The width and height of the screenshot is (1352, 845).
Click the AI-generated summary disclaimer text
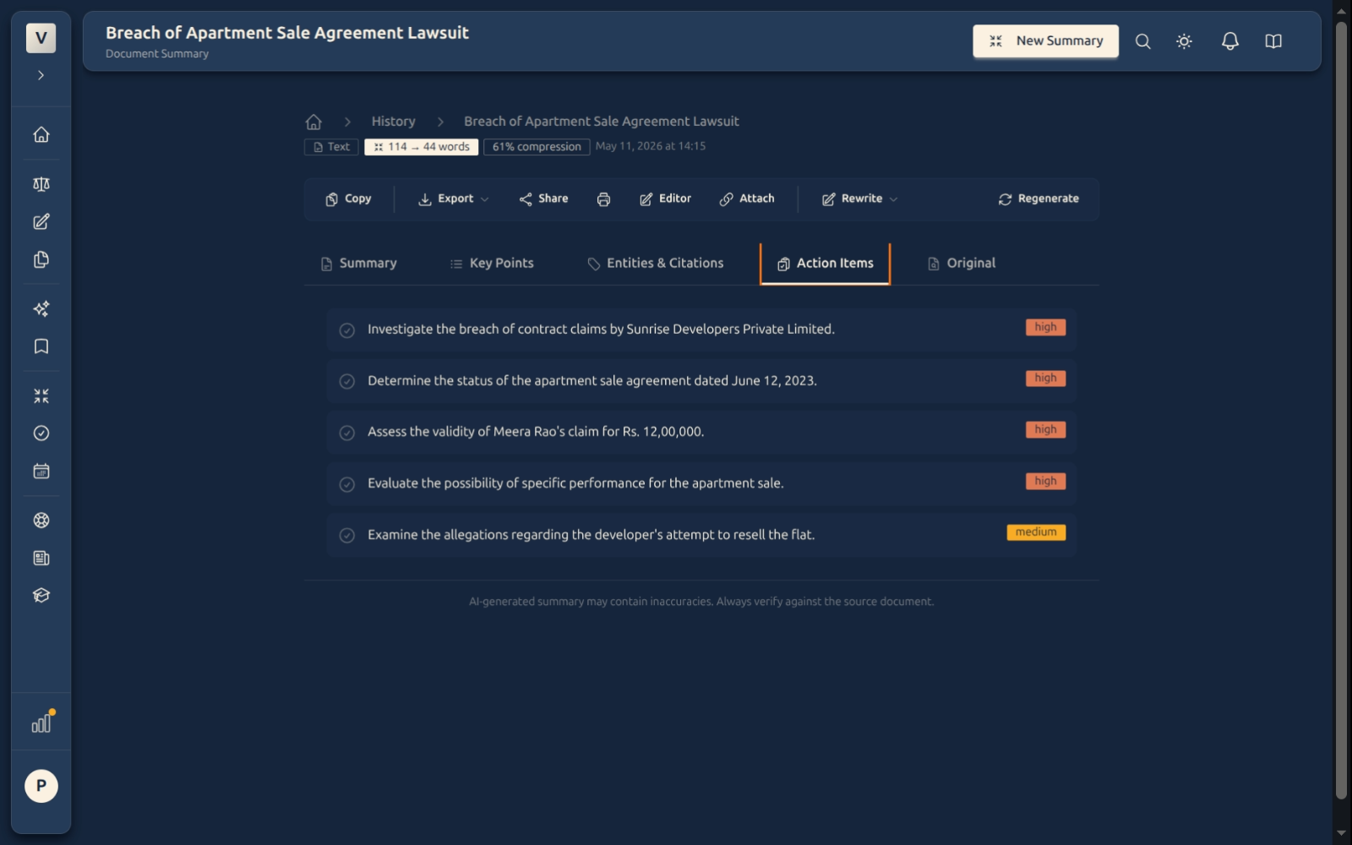click(701, 602)
